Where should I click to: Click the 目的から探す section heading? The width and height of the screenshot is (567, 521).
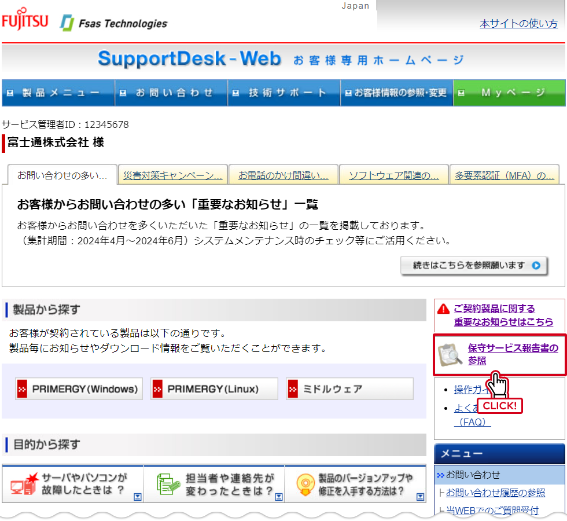point(46,445)
